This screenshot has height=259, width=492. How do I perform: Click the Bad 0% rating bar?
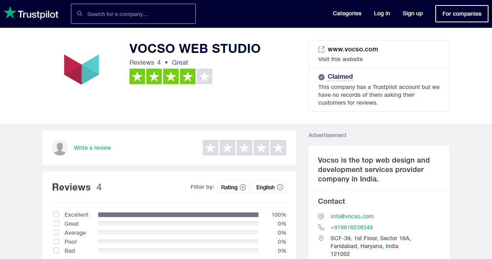coord(178,251)
